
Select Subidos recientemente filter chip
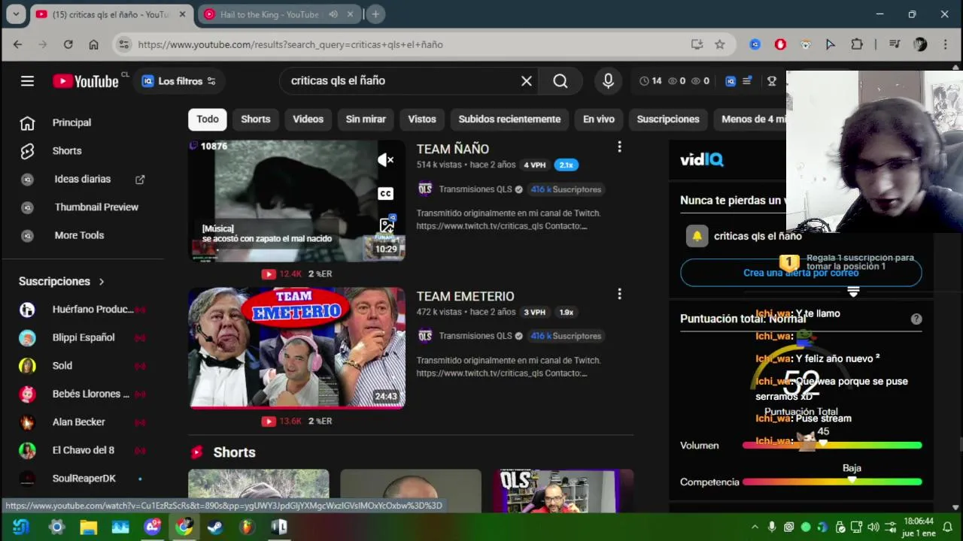click(509, 119)
